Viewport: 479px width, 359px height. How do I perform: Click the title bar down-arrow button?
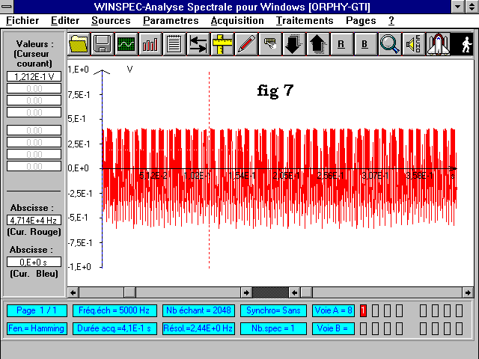(x=457, y=7)
